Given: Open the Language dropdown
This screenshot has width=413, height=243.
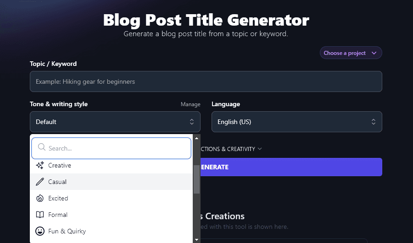Looking at the screenshot, I should 296,122.
